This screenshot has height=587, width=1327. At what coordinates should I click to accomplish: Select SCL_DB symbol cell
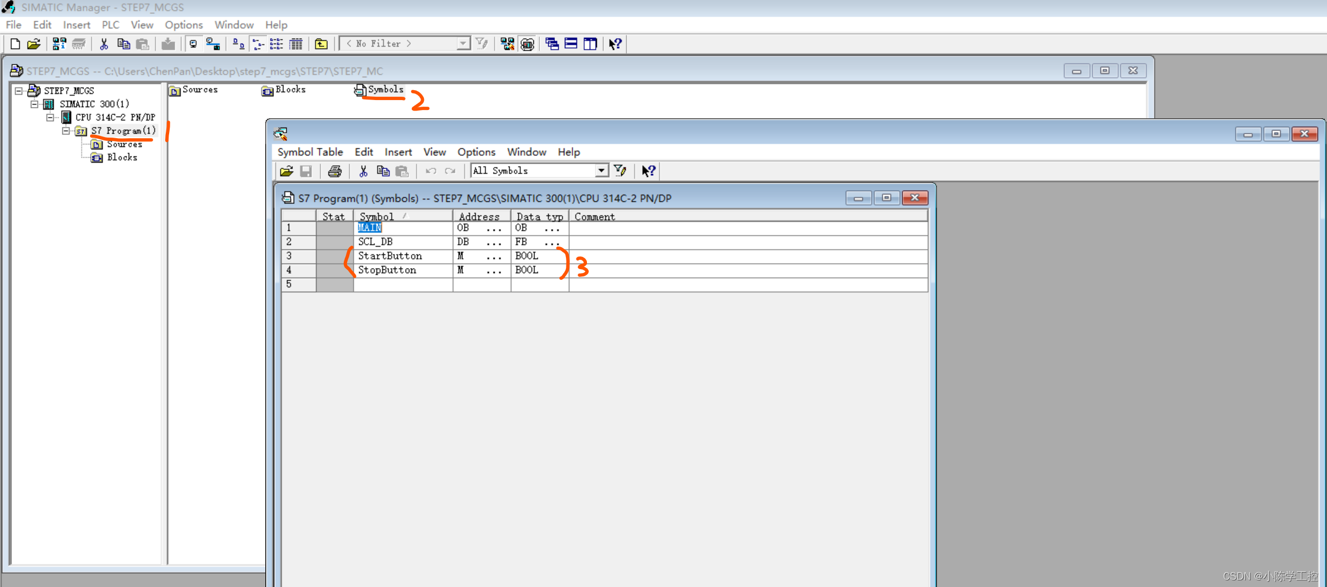point(403,242)
